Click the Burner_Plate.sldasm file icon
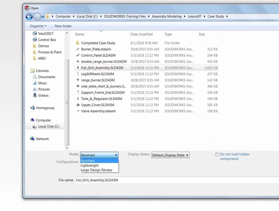Image resolution: width=279 pixels, height=211 pixels. pos(77,49)
